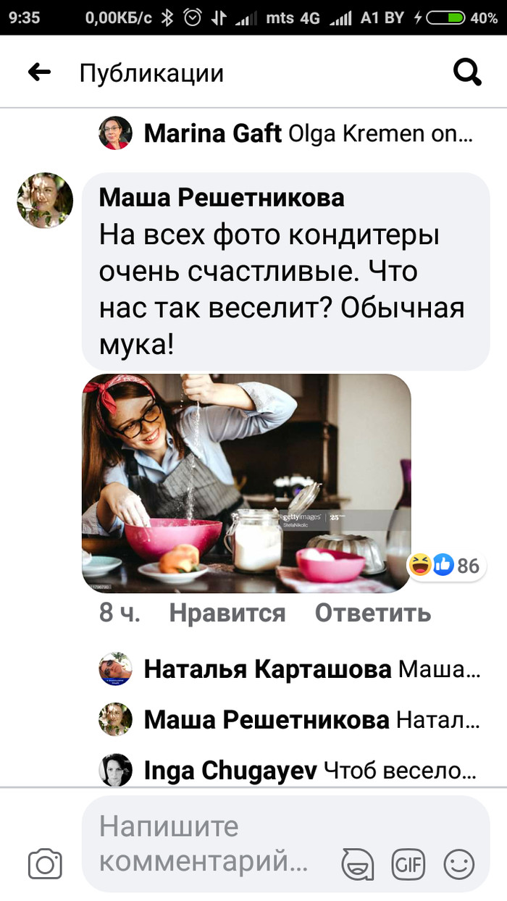Open the sticker picker icon
The height and width of the screenshot is (901, 507).
pyautogui.click(x=357, y=864)
